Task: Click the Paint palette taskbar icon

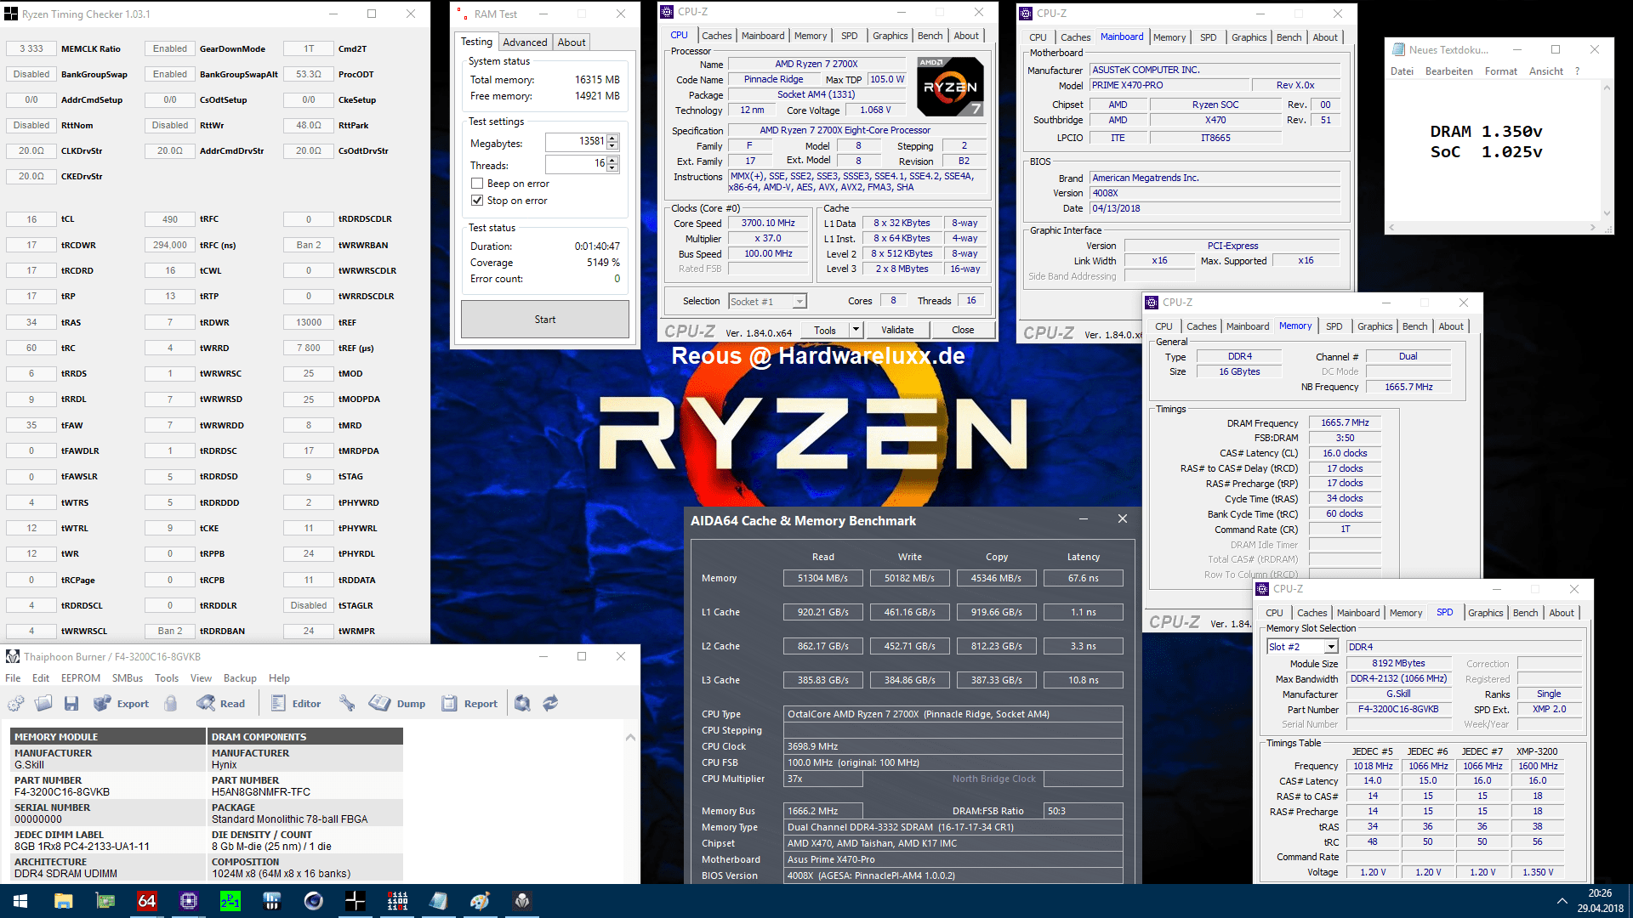Action: tap(480, 901)
